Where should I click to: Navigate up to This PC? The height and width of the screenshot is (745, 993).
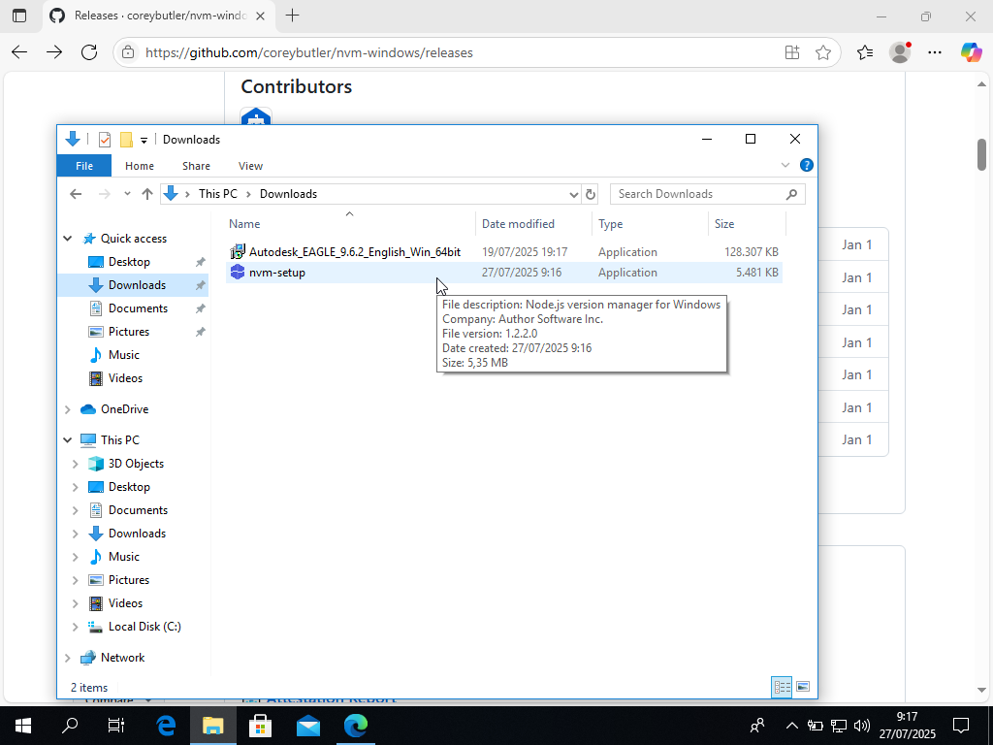click(x=147, y=194)
